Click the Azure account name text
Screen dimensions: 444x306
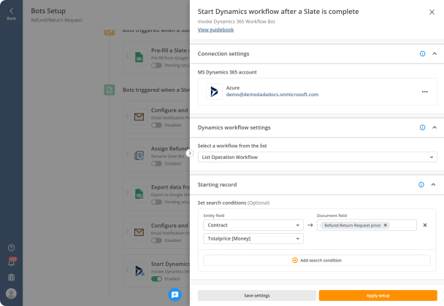click(233, 88)
